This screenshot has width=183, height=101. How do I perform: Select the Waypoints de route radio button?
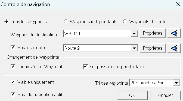(125, 22)
